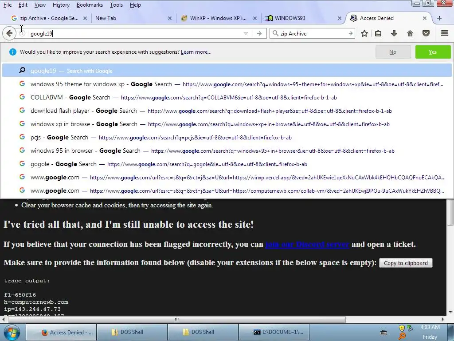
Task: Open the File menu
Action: (8, 5)
